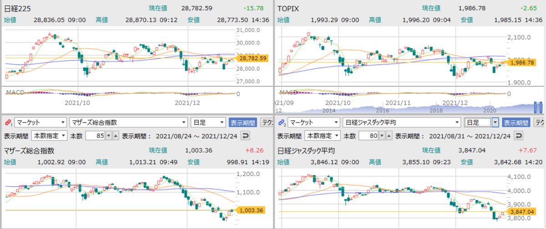546x229 pixels.
Task: Click the TOPIX long-term overview area near 2016
Action: pyautogui.click(x=382, y=108)
